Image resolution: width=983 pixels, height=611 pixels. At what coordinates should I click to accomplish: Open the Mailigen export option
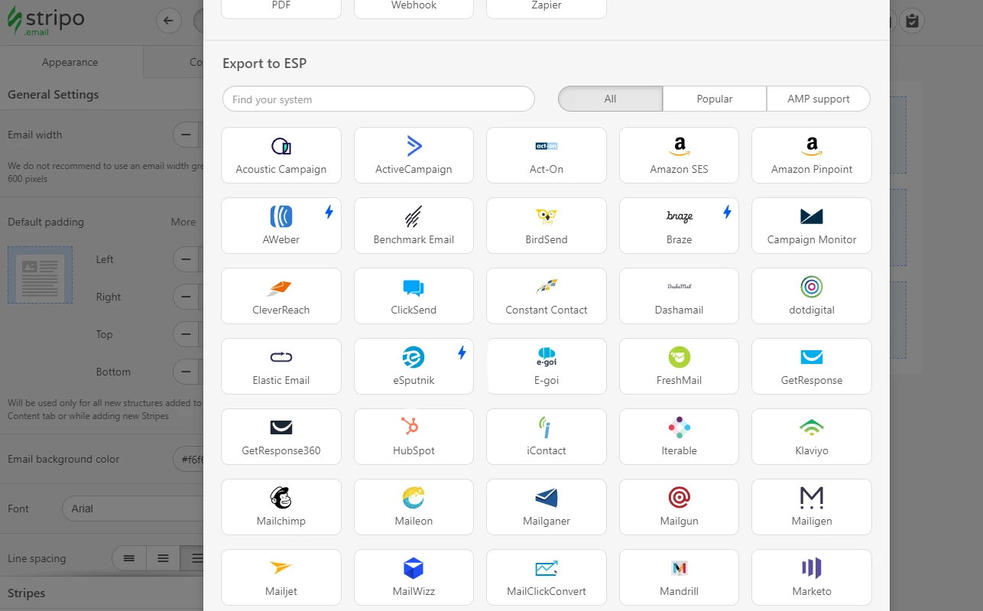coord(812,507)
